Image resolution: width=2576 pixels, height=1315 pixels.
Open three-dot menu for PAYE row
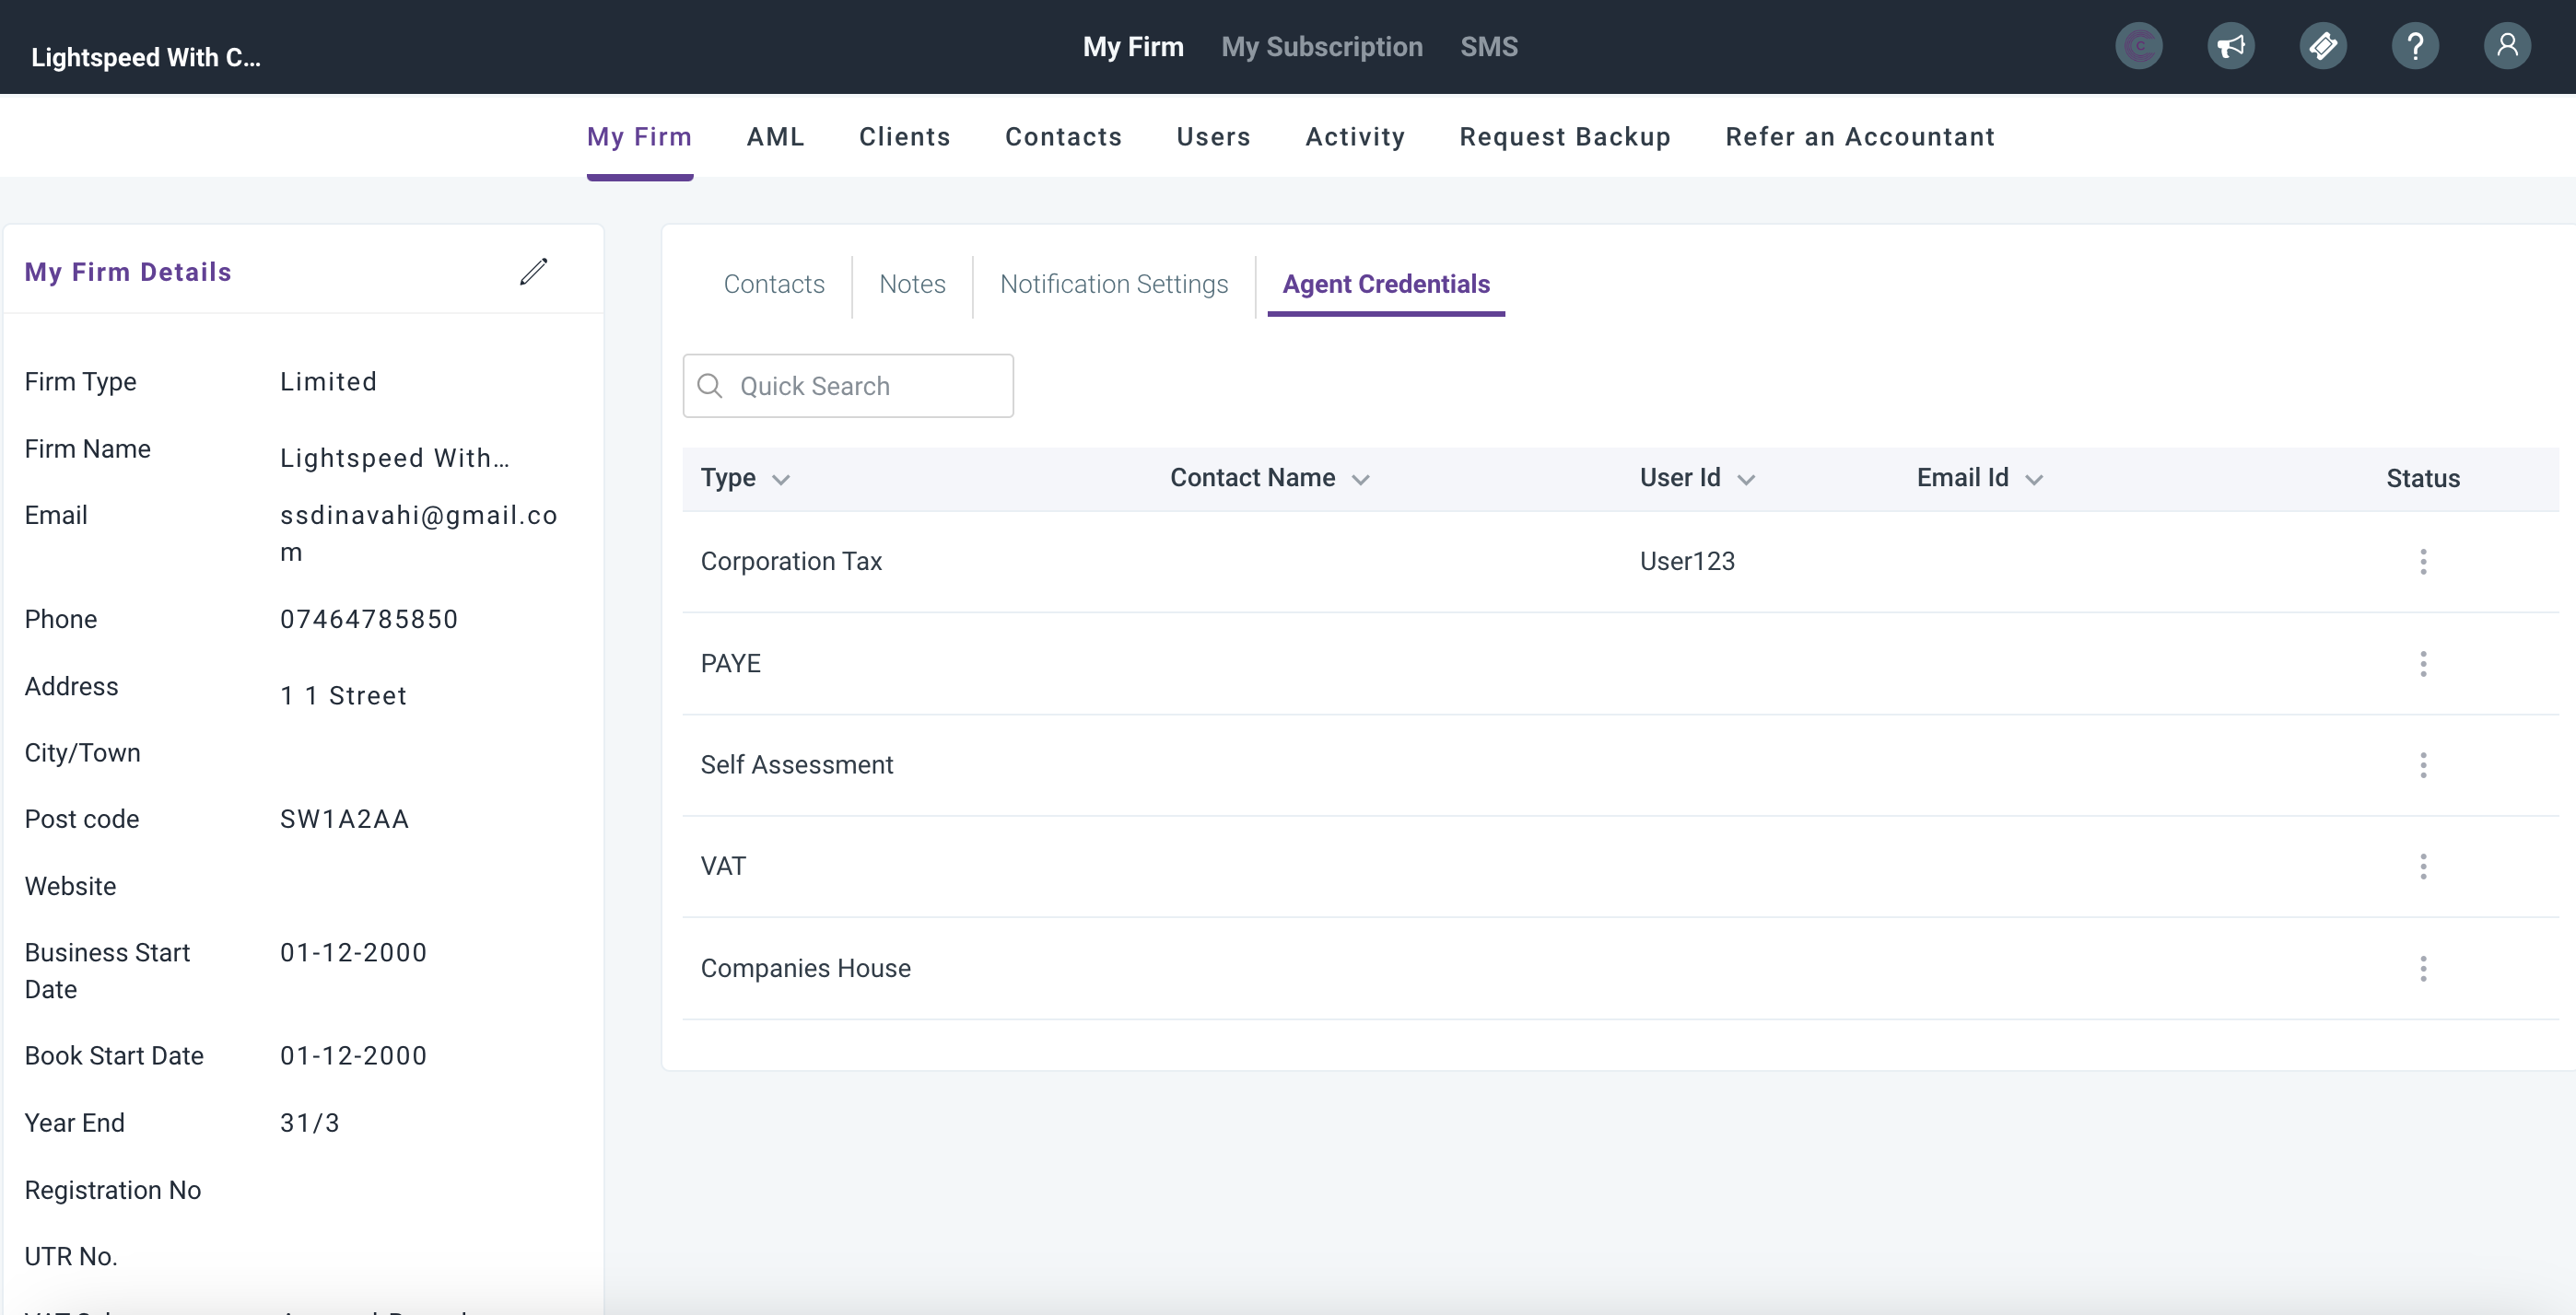click(2422, 664)
